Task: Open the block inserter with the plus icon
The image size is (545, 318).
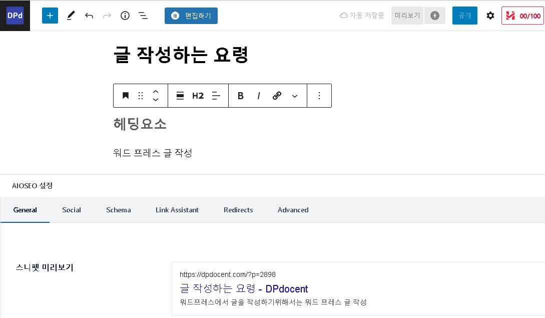Action: (x=50, y=16)
